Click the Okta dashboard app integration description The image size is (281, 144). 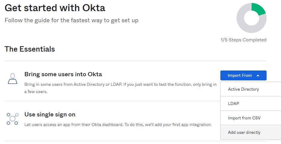[118, 124]
